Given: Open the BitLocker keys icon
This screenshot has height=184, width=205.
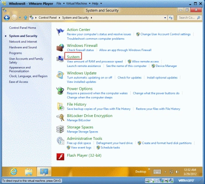Looking at the screenshot, I should point(60,118).
